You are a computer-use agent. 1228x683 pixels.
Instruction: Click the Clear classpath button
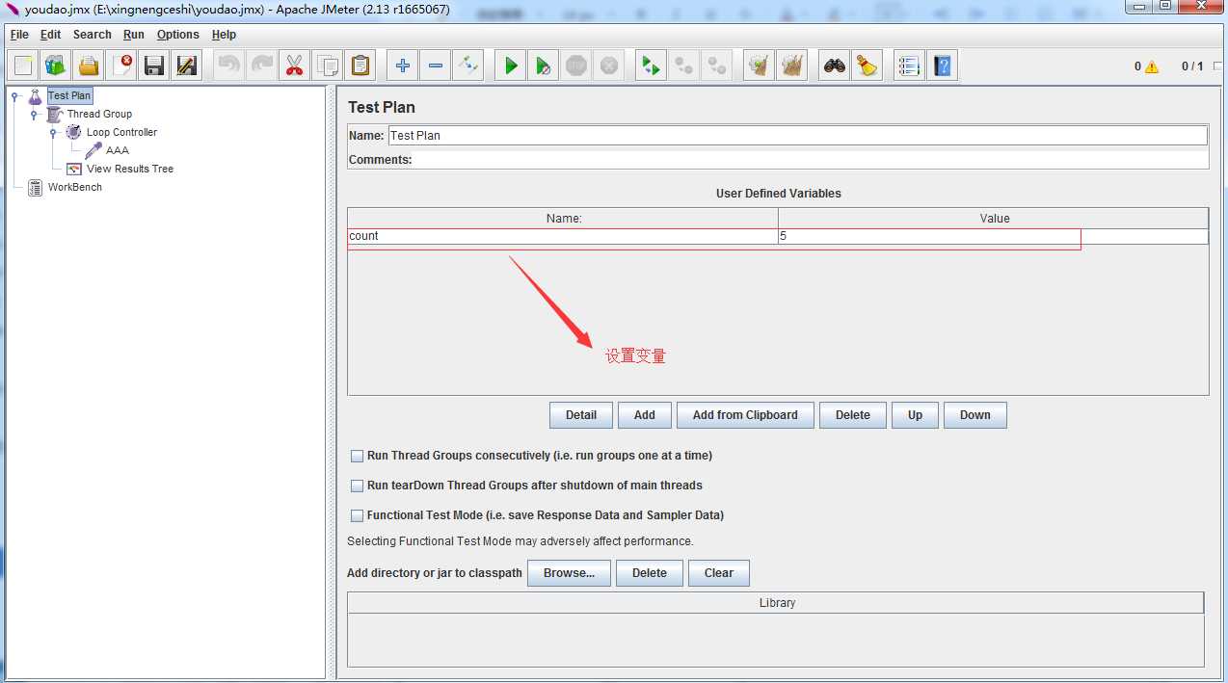tap(719, 573)
